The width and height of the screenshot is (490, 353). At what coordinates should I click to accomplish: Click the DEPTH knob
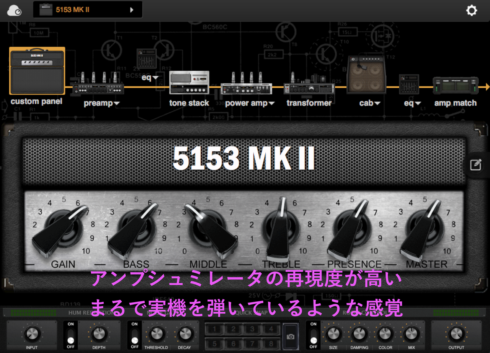point(99,334)
